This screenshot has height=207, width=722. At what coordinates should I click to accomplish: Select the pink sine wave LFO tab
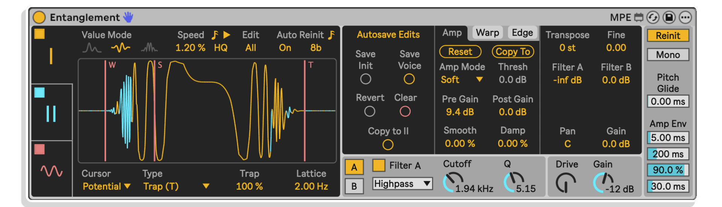click(x=52, y=171)
